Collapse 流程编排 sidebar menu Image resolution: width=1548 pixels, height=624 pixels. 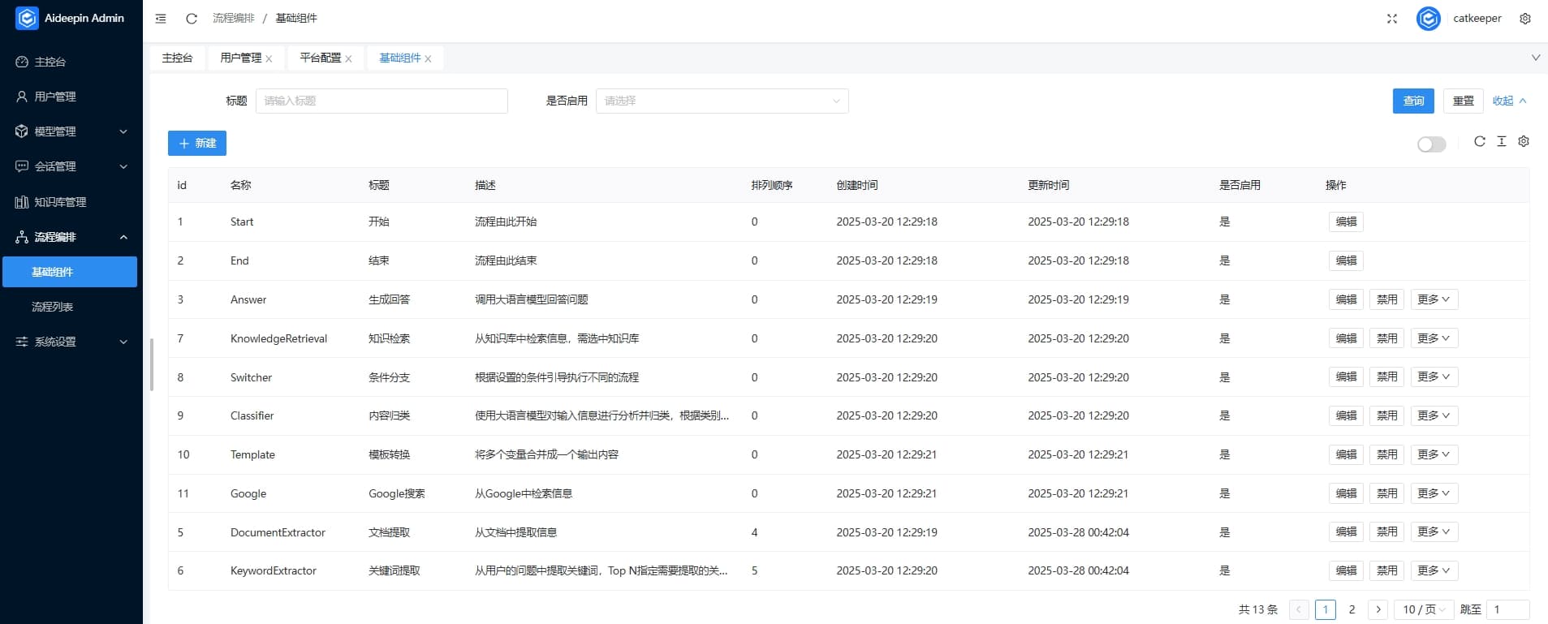tap(71, 237)
